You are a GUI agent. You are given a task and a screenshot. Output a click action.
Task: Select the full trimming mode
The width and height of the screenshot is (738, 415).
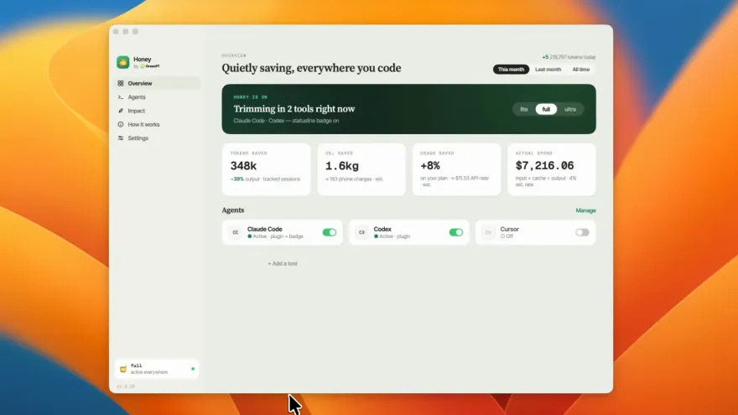coord(546,109)
